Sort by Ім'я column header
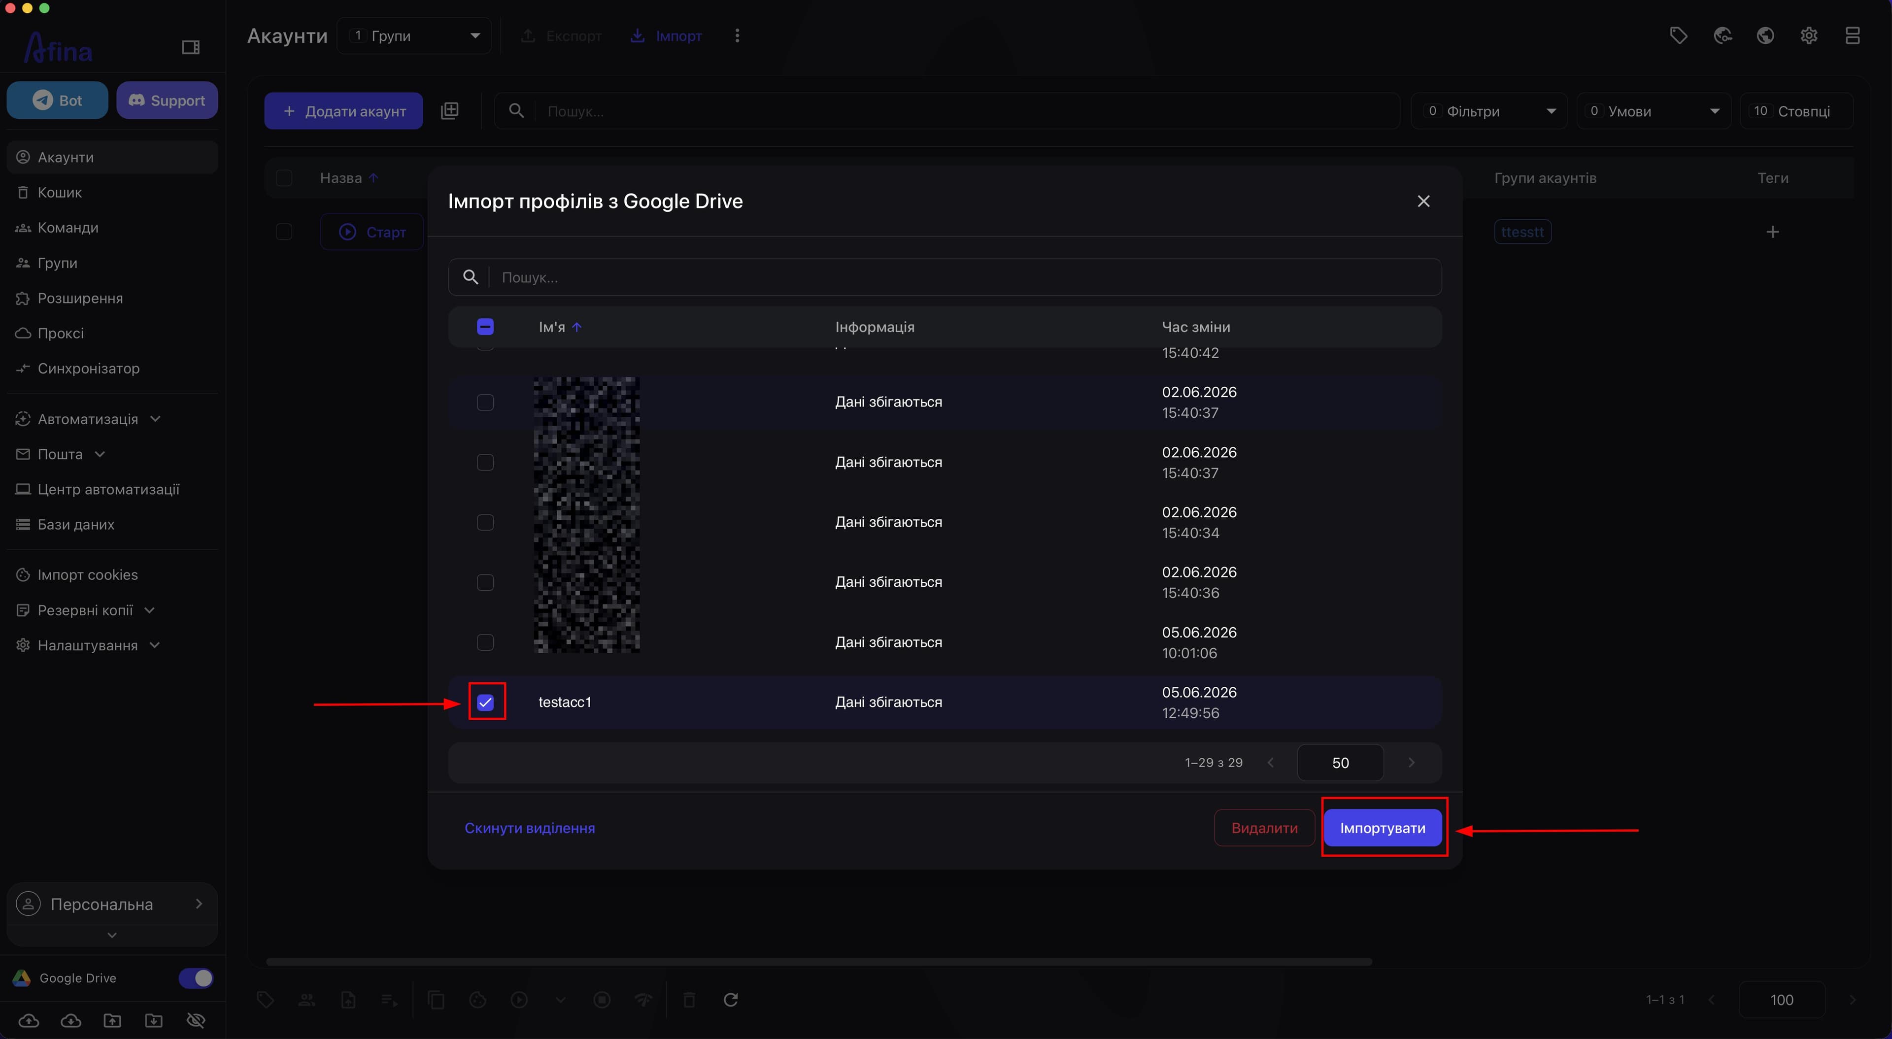This screenshot has width=1892, height=1039. point(560,327)
